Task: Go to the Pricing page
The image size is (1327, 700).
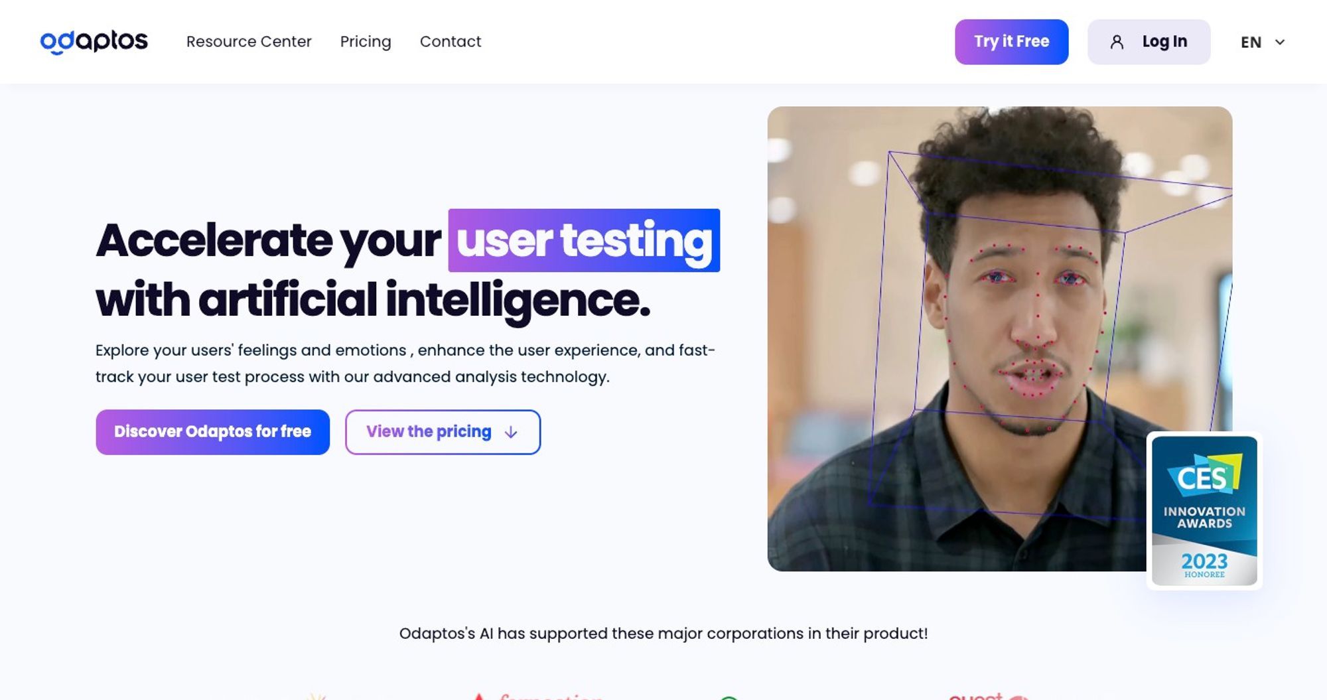Action: pyautogui.click(x=366, y=41)
